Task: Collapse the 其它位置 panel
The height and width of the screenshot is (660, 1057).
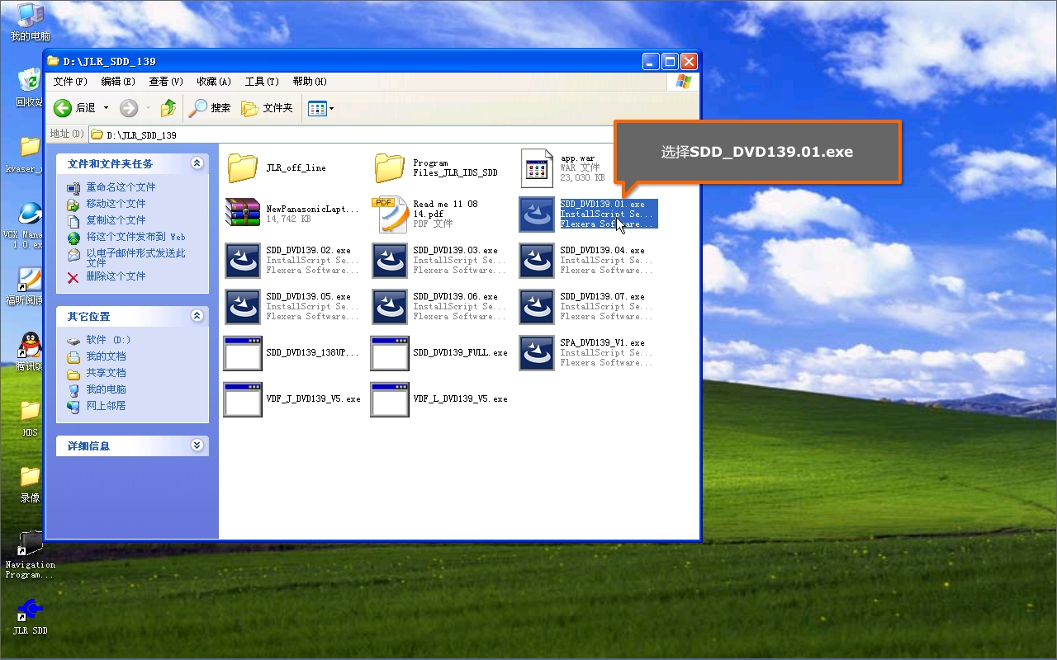Action: coord(197,316)
